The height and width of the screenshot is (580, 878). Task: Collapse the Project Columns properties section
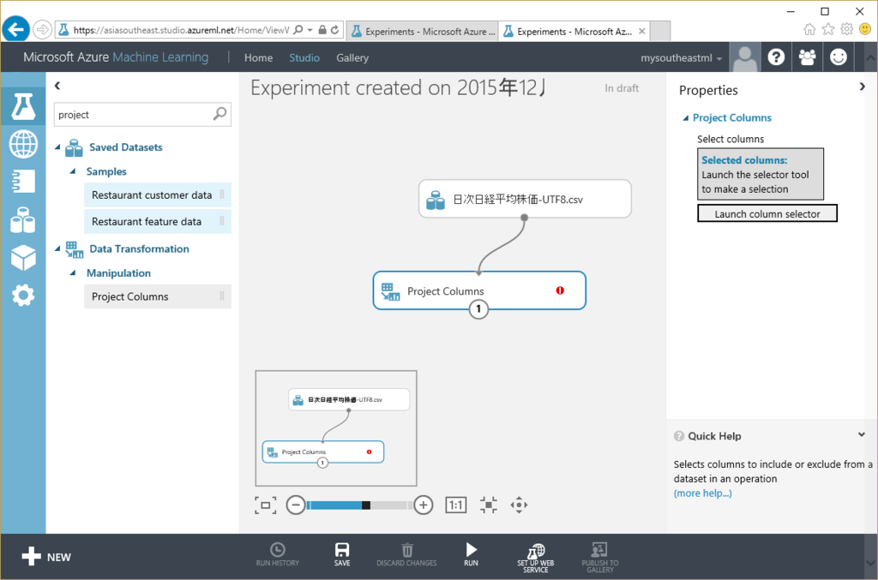click(x=685, y=117)
